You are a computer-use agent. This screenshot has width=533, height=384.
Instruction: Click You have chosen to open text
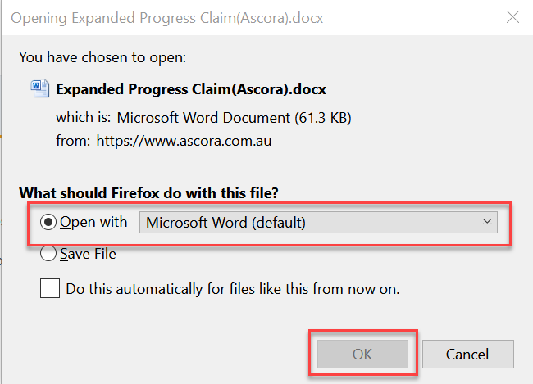[x=102, y=57]
